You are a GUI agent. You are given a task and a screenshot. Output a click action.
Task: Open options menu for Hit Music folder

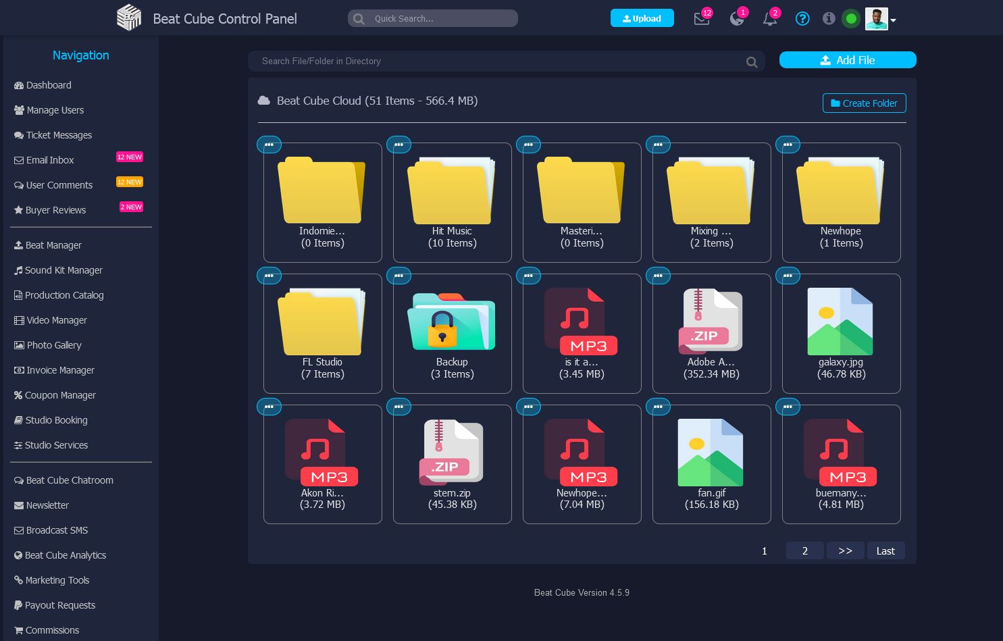pos(398,145)
